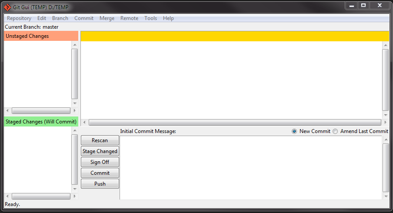This screenshot has width=393, height=213.
Task: Open the Tools menu
Action: click(x=150, y=18)
